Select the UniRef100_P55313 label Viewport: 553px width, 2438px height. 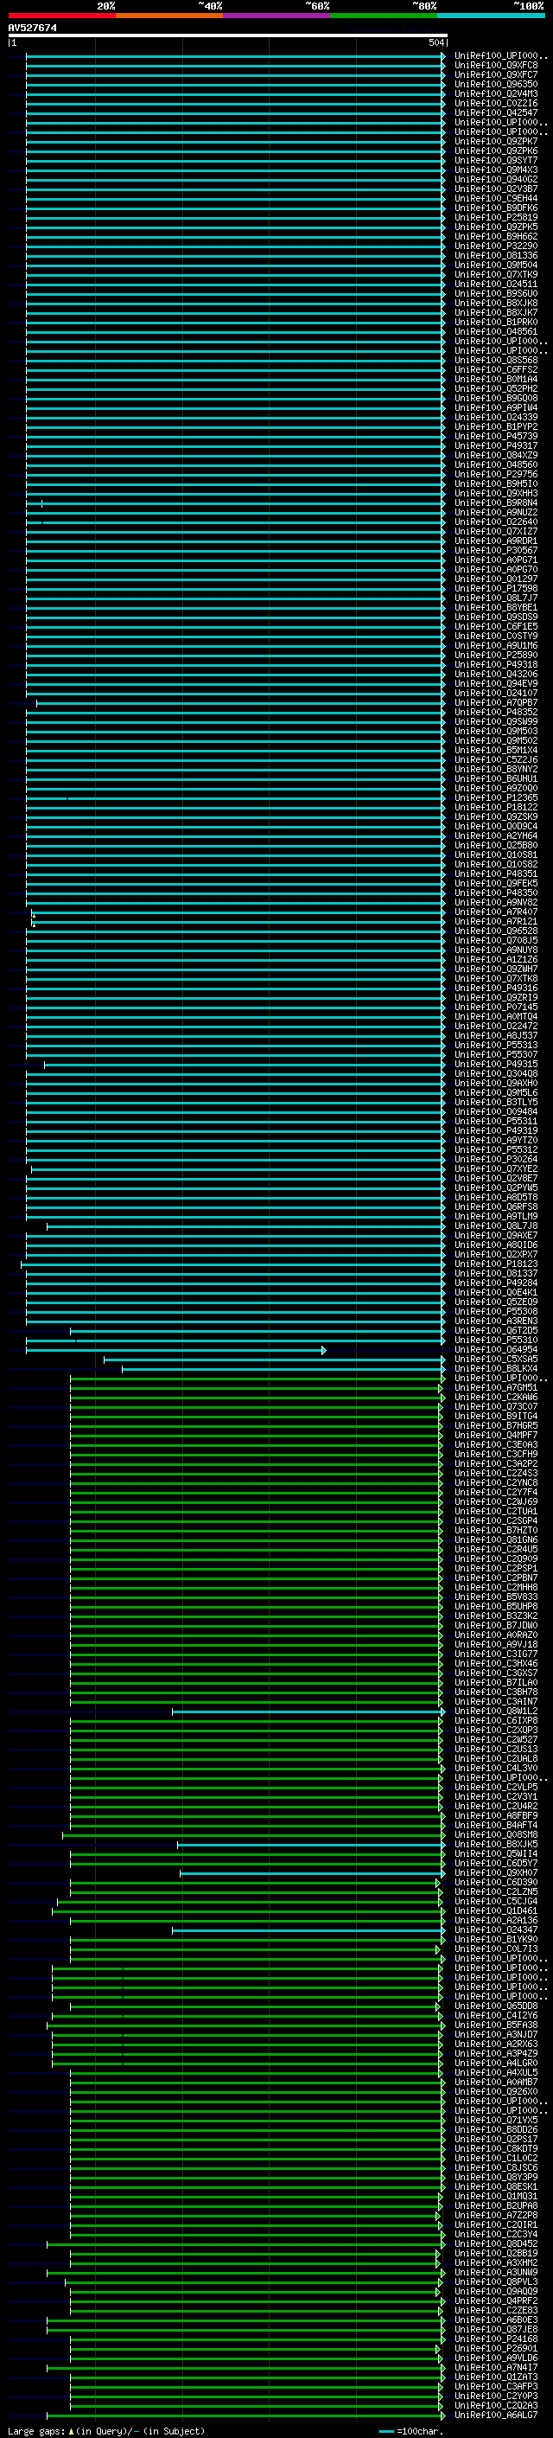496,1046
